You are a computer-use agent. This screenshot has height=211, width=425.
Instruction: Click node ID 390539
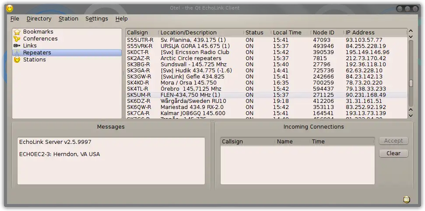[x=323, y=52]
